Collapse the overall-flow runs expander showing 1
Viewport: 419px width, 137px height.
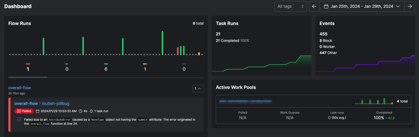198,89
